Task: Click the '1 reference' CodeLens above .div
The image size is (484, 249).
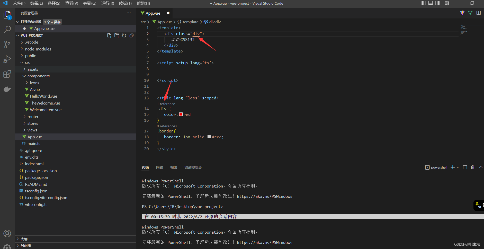Action: (x=166, y=104)
